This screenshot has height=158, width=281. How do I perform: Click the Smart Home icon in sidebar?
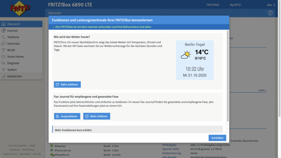3,57
